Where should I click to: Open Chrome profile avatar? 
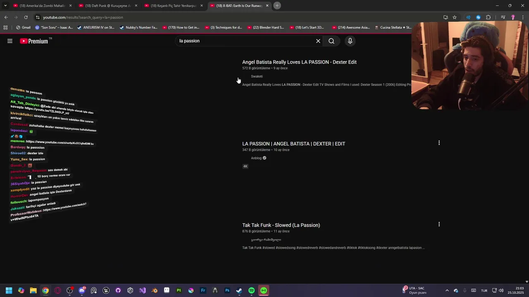click(x=513, y=17)
